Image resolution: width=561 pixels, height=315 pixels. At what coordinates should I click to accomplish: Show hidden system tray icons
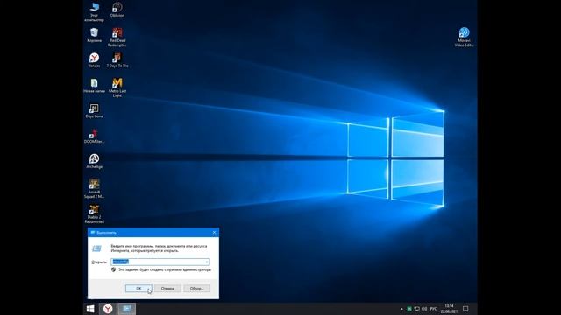tap(401, 309)
